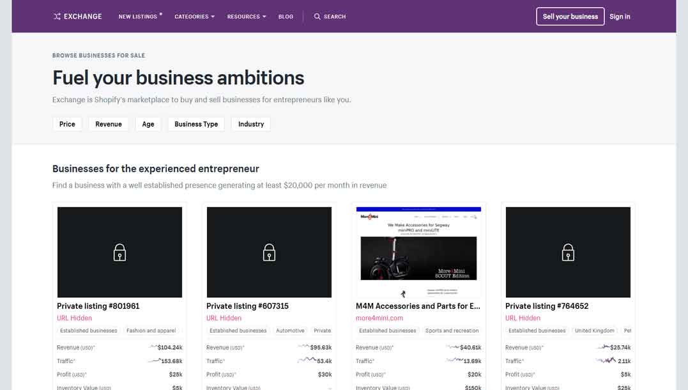Click the $40.61k revenue value
This screenshot has width=688, height=390.
pos(470,347)
